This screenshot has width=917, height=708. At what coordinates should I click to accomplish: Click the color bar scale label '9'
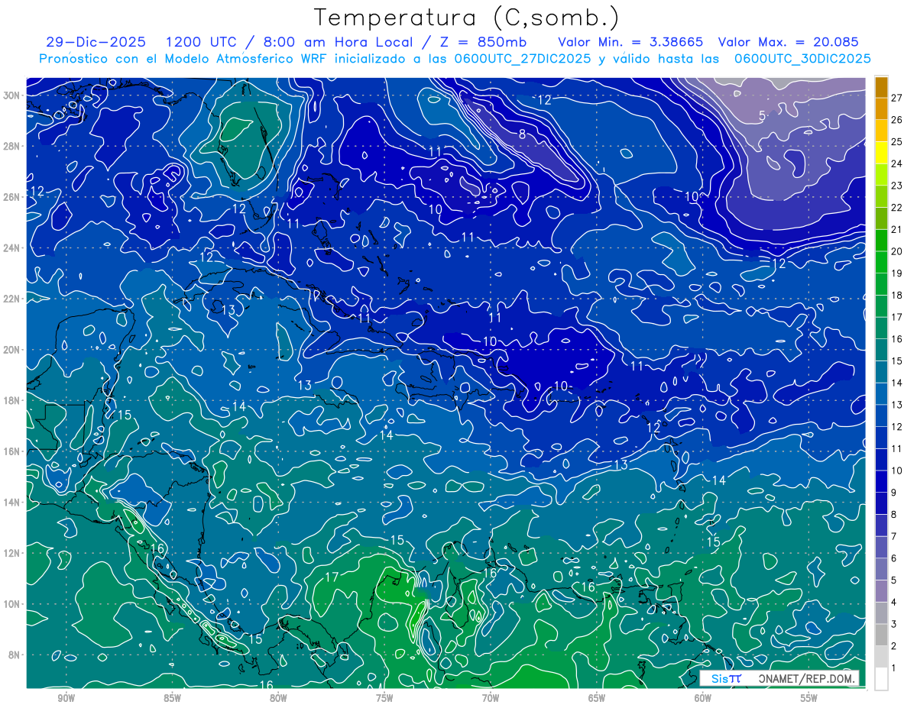click(x=895, y=493)
